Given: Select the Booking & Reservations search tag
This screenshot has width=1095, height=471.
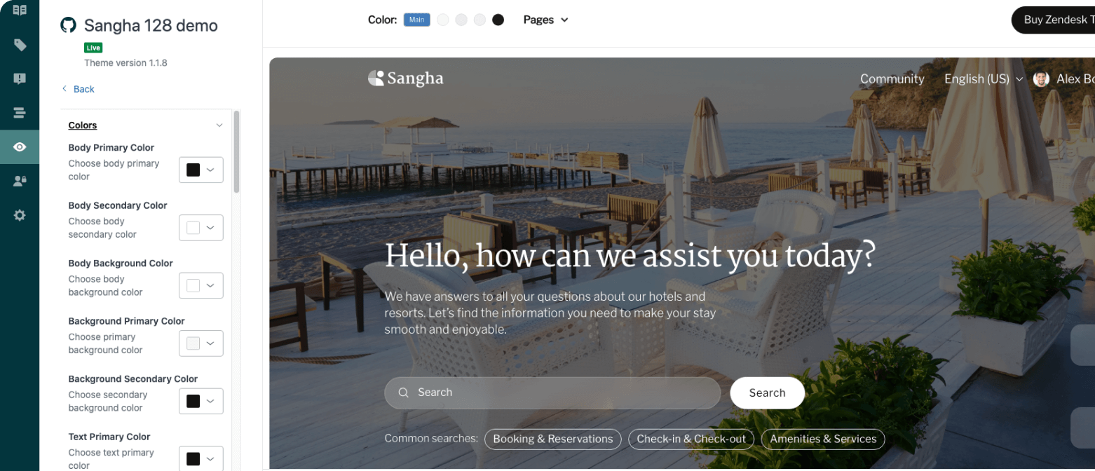Looking at the screenshot, I should click(552, 439).
